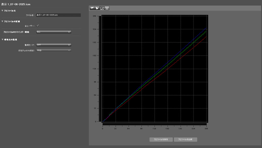Click the プロファイルを比較 button

click(x=185, y=140)
